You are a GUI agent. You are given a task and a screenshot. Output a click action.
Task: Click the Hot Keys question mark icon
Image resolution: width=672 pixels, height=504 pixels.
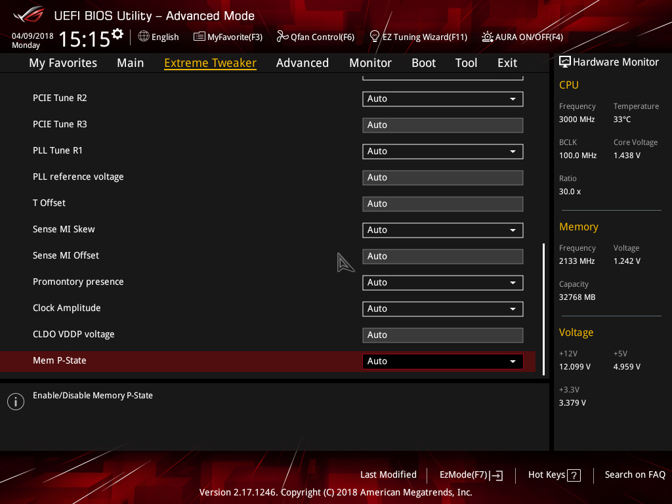point(574,475)
